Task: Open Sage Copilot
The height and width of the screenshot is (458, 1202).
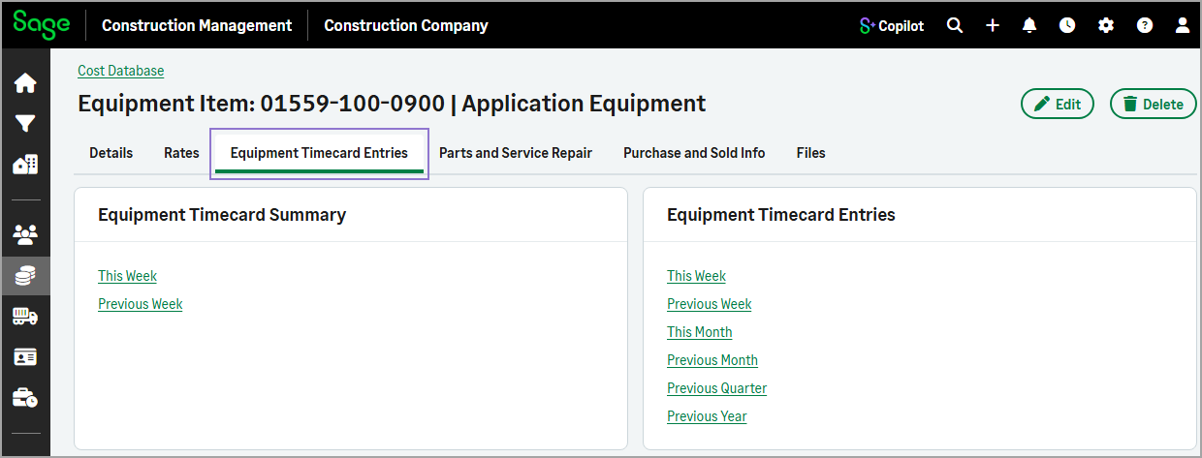Action: (892, 26)
